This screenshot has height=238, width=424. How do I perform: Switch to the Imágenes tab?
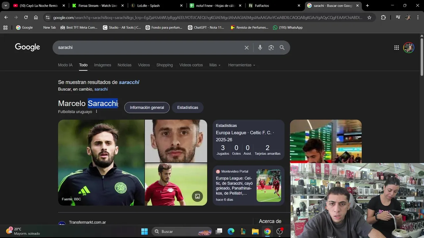pos(102,65)
